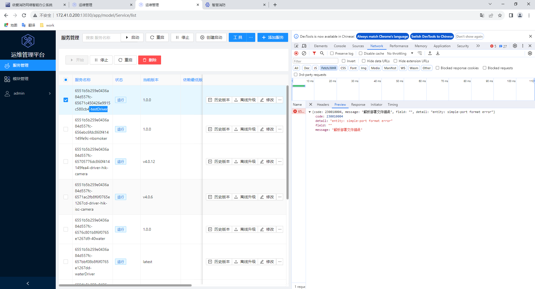This screenshot has width=535, height=289.
Task: Dismiss the DevTools language notification
Action: point(531,36)
